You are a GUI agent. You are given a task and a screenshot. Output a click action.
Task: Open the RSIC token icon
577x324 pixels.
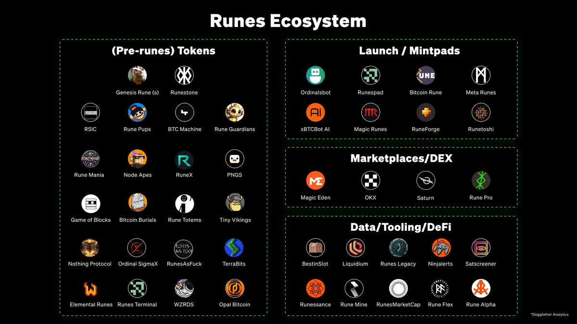point(90,112)
